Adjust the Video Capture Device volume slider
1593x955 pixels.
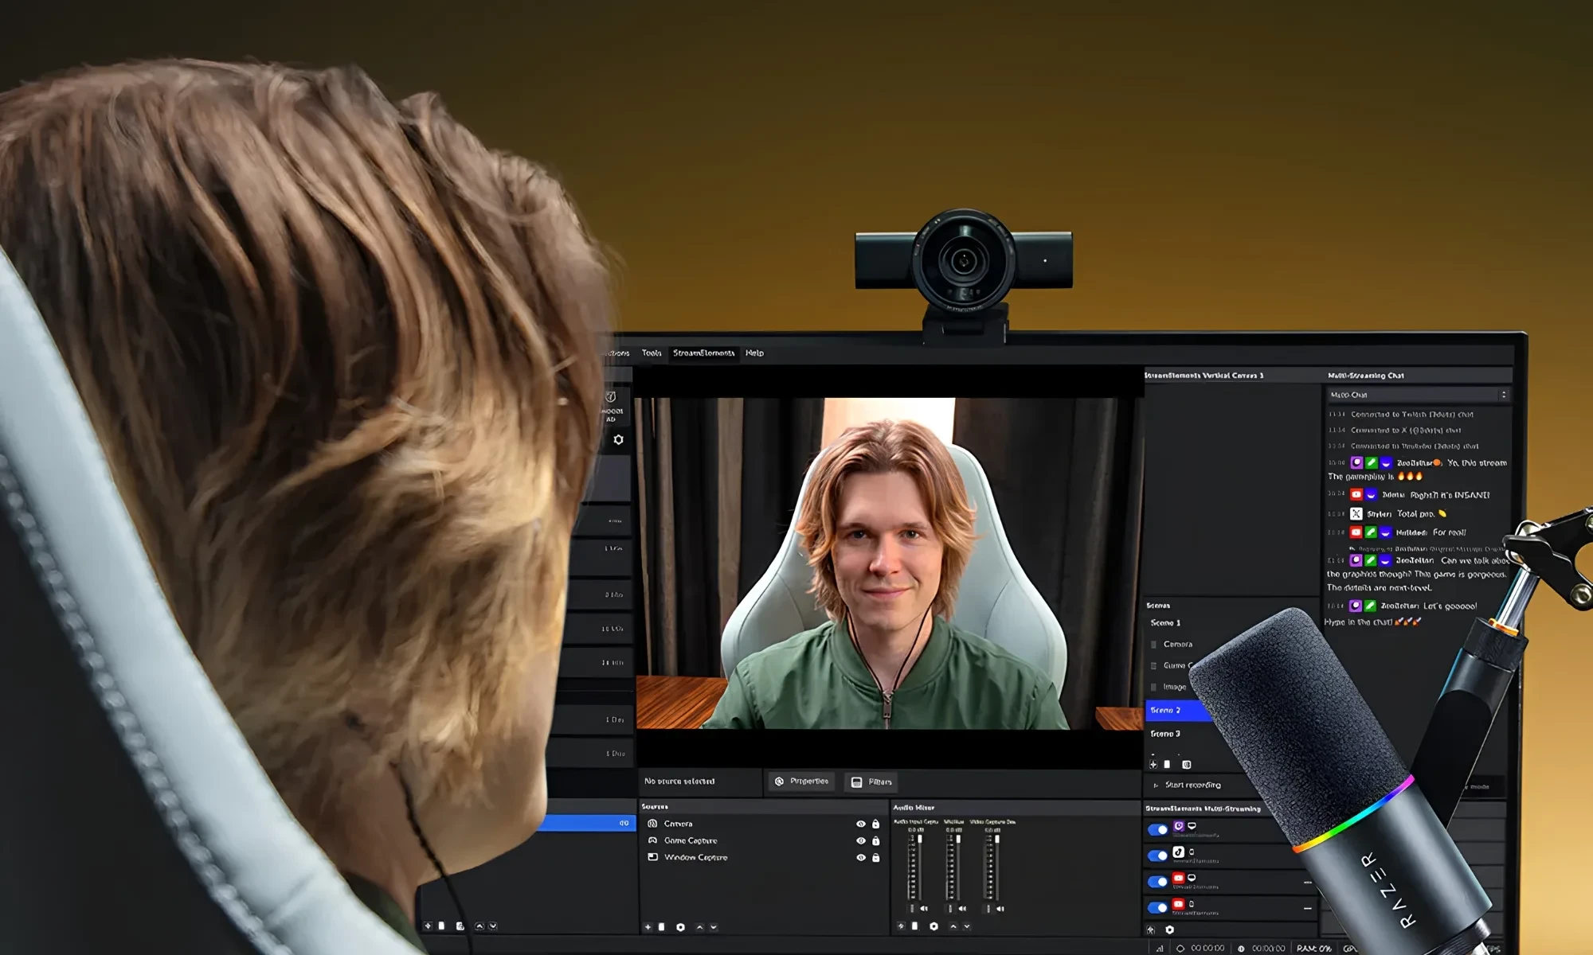click(x=996, y=867)
